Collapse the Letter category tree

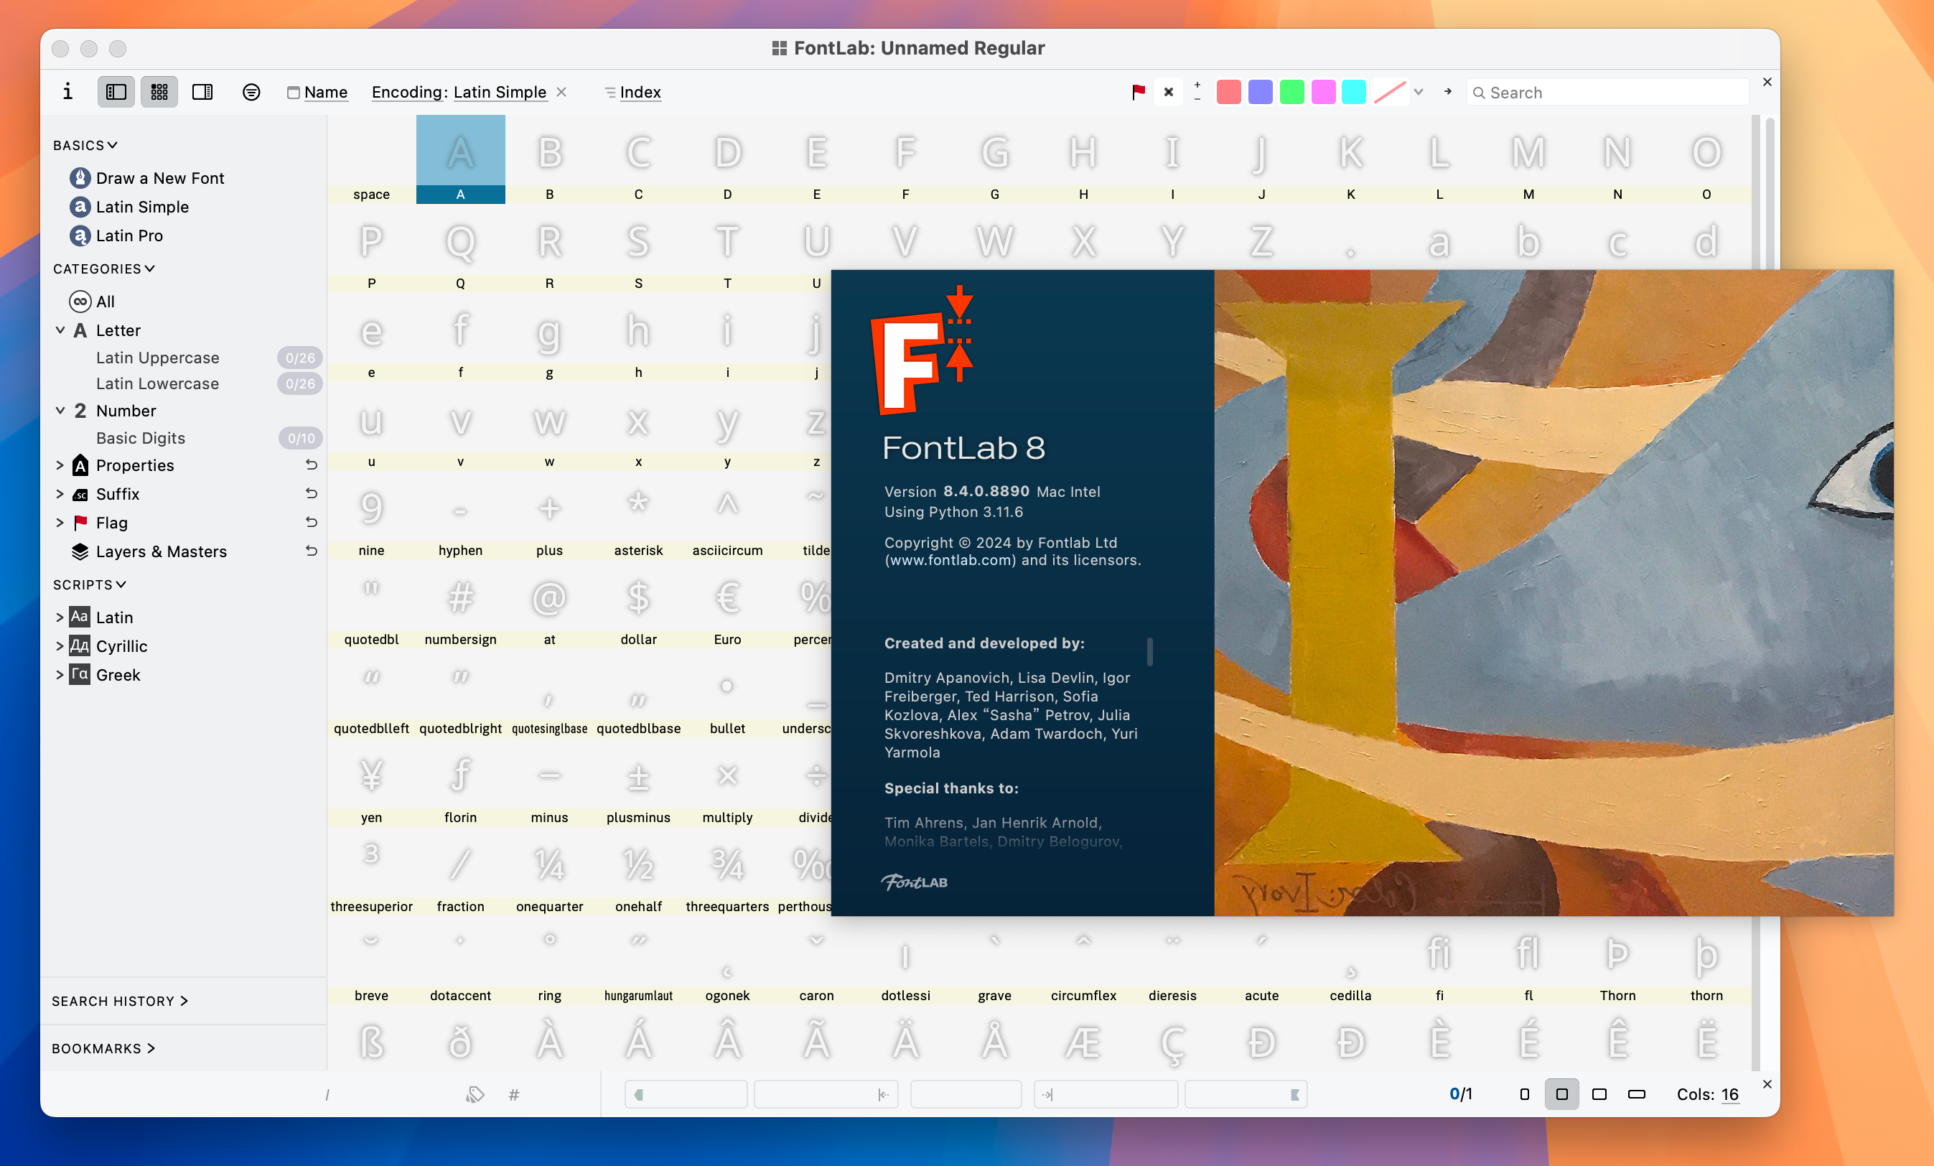(x=60, y=330)
